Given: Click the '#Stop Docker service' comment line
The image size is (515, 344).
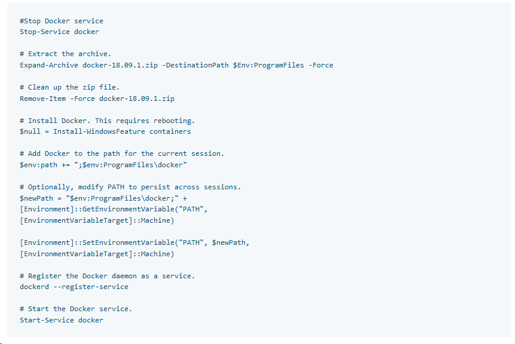Looking at the screenshot, I should (x=62, y=21).
